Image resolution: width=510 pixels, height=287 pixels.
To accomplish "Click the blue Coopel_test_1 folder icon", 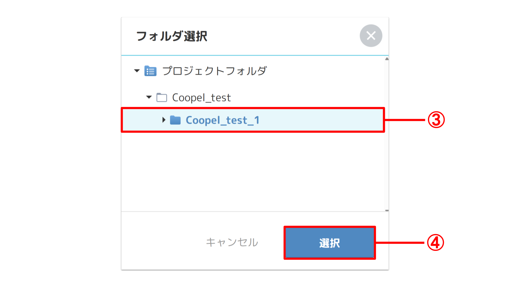I will point(175,120).
